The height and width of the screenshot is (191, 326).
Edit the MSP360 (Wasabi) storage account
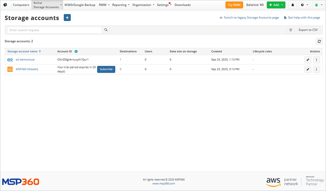point(308,69)
